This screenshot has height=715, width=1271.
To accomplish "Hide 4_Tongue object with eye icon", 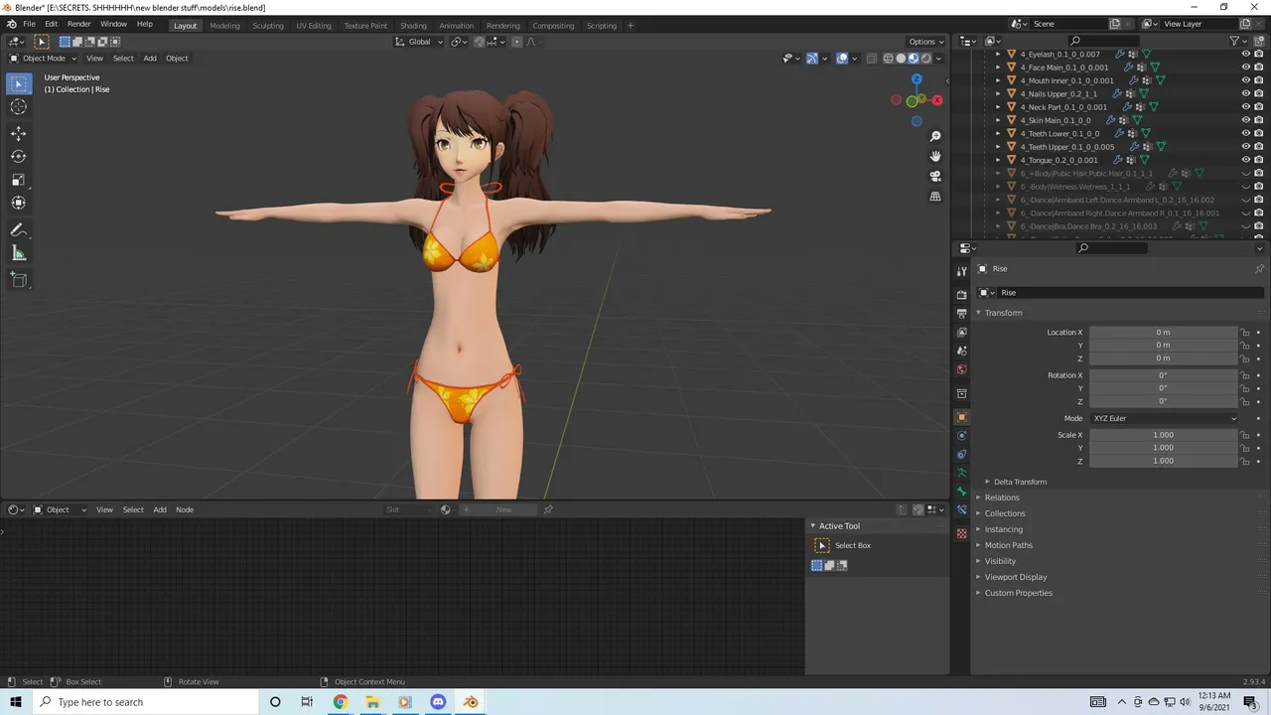I will pyautogui.click(x=1246, y=160).
